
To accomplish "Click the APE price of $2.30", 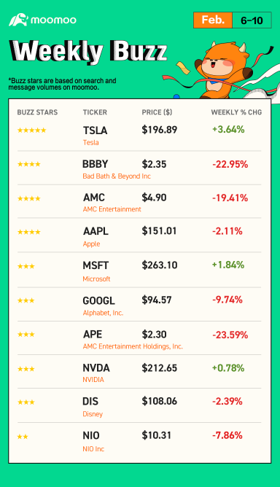I will point(154,335).
